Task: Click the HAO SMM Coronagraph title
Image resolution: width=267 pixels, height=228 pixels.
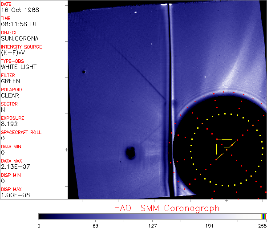Action: pos(166,208)
